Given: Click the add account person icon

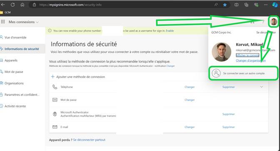Looking at the screenshot, I should [x=216, y=73].
